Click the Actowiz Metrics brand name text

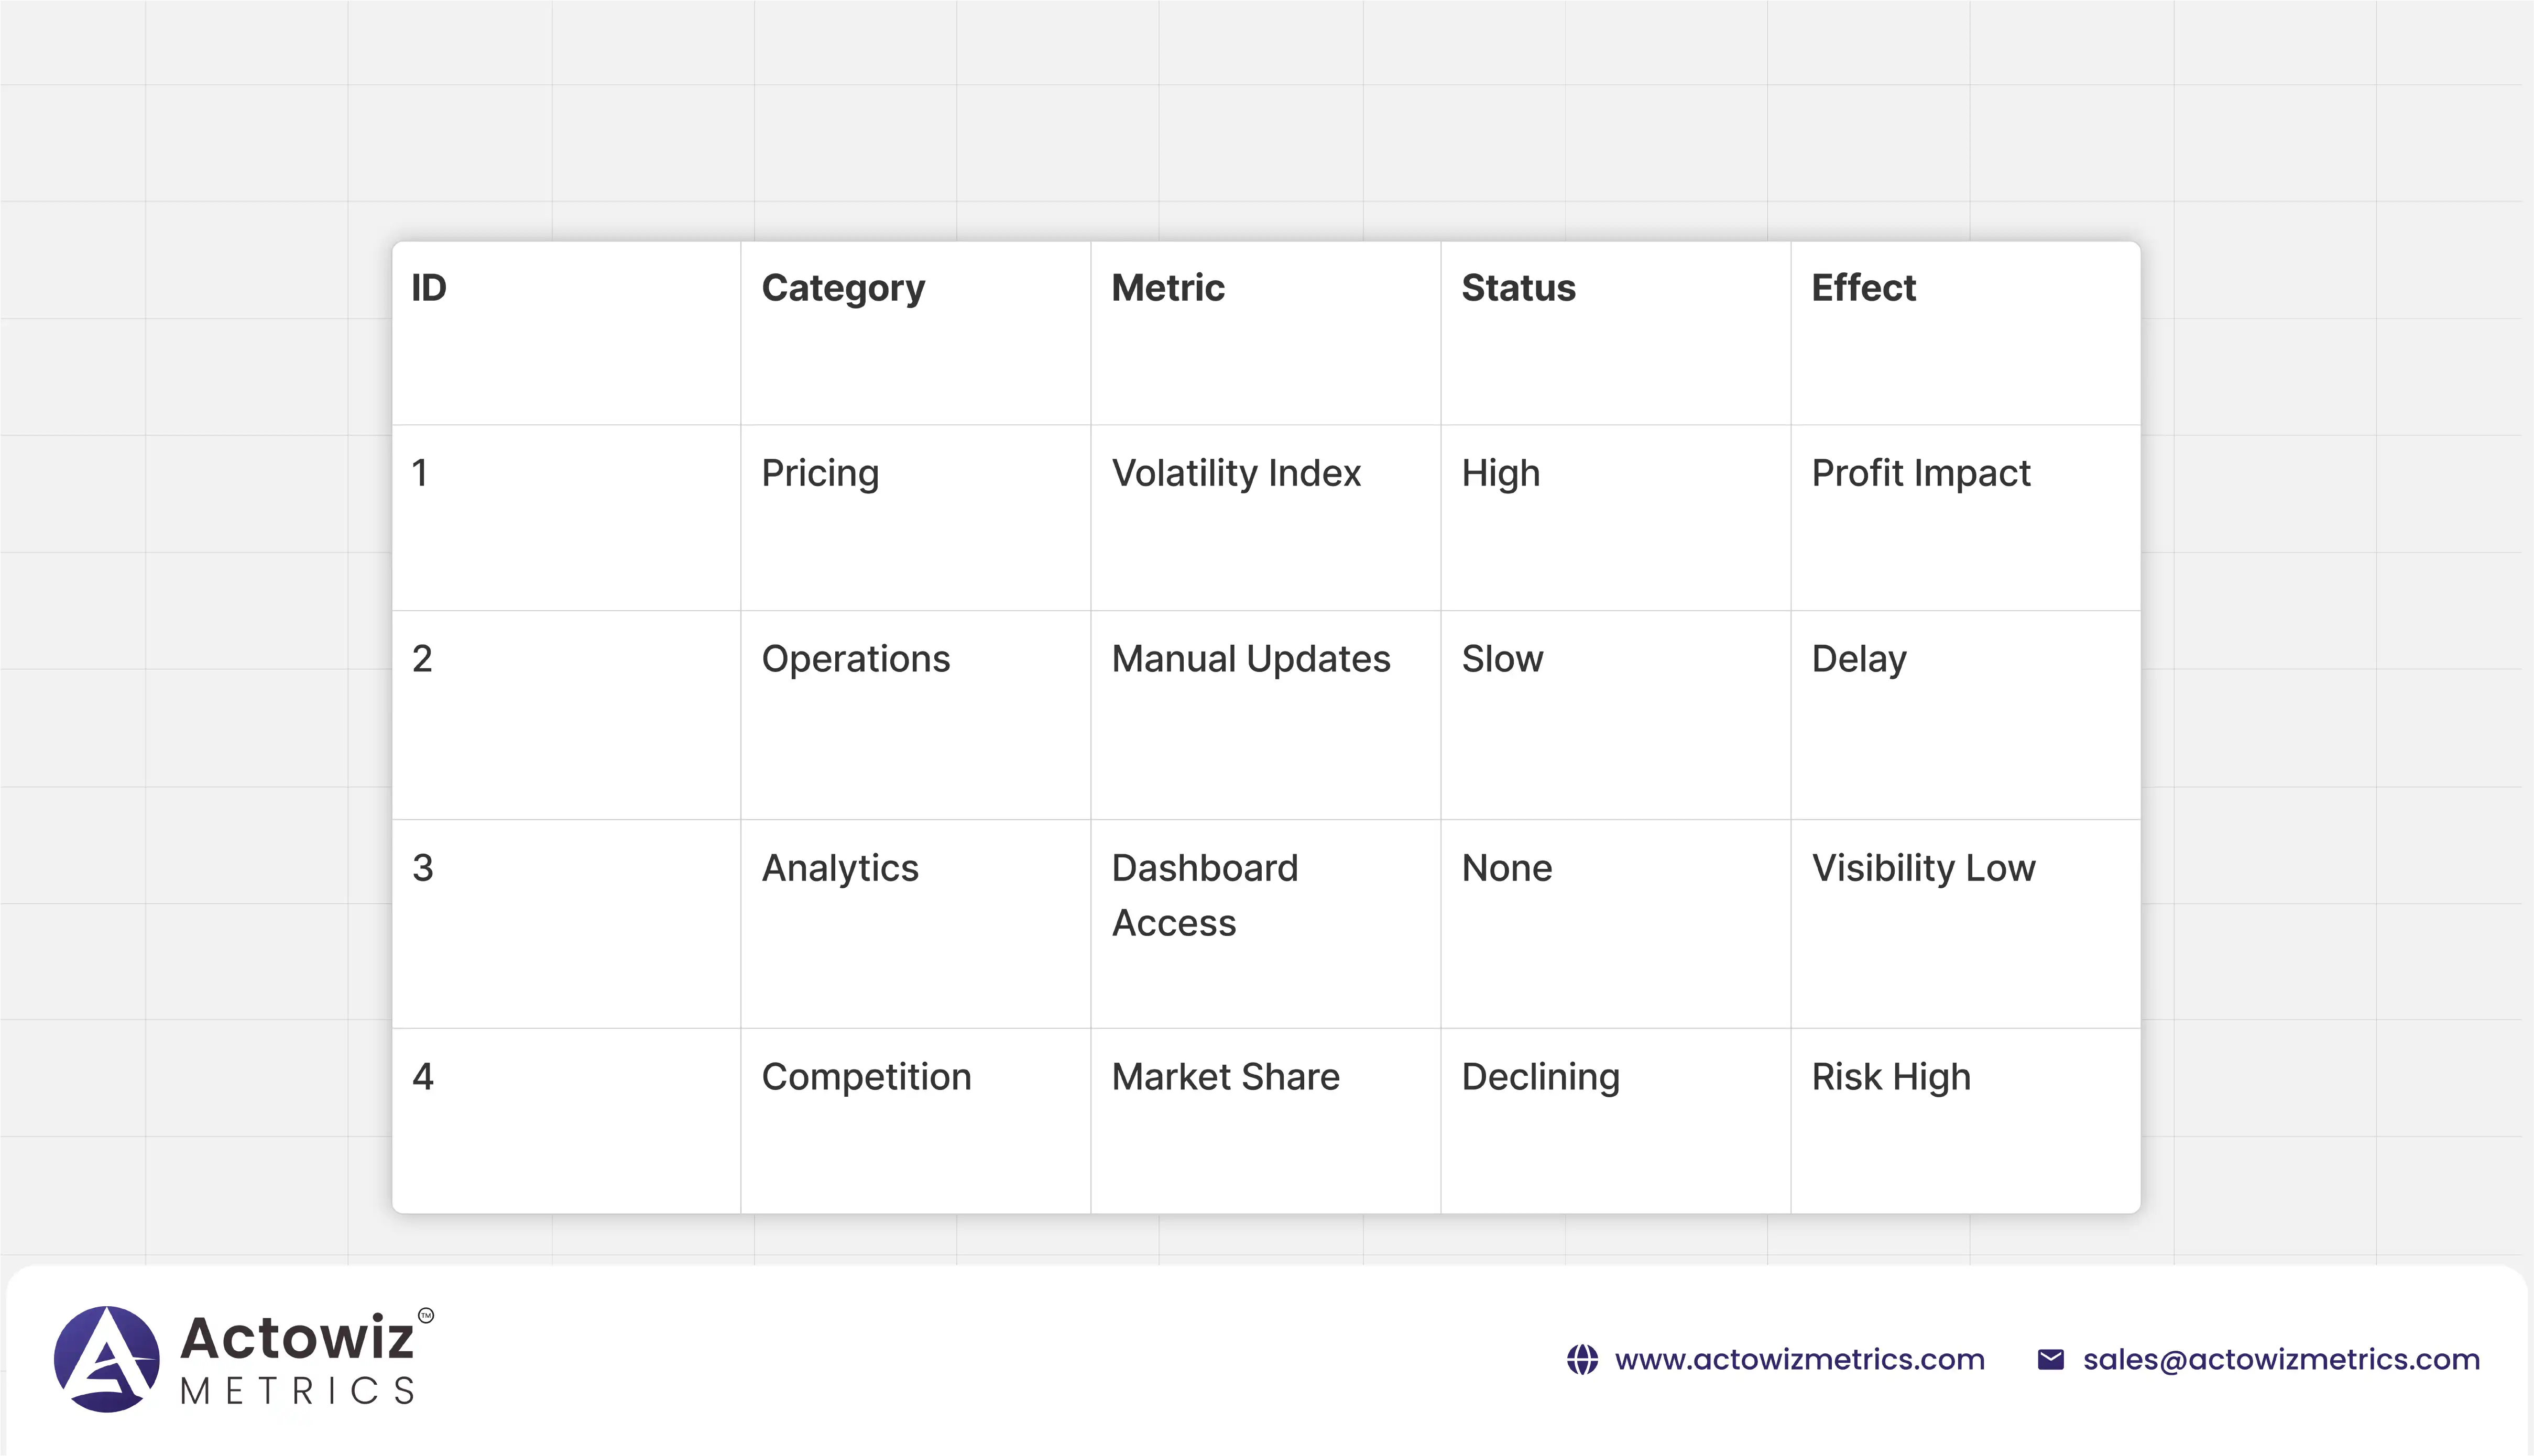[x=298, y=1358]
